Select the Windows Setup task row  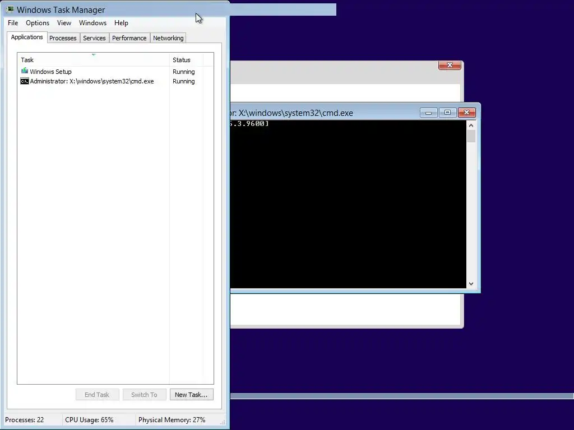pos(115,72)
